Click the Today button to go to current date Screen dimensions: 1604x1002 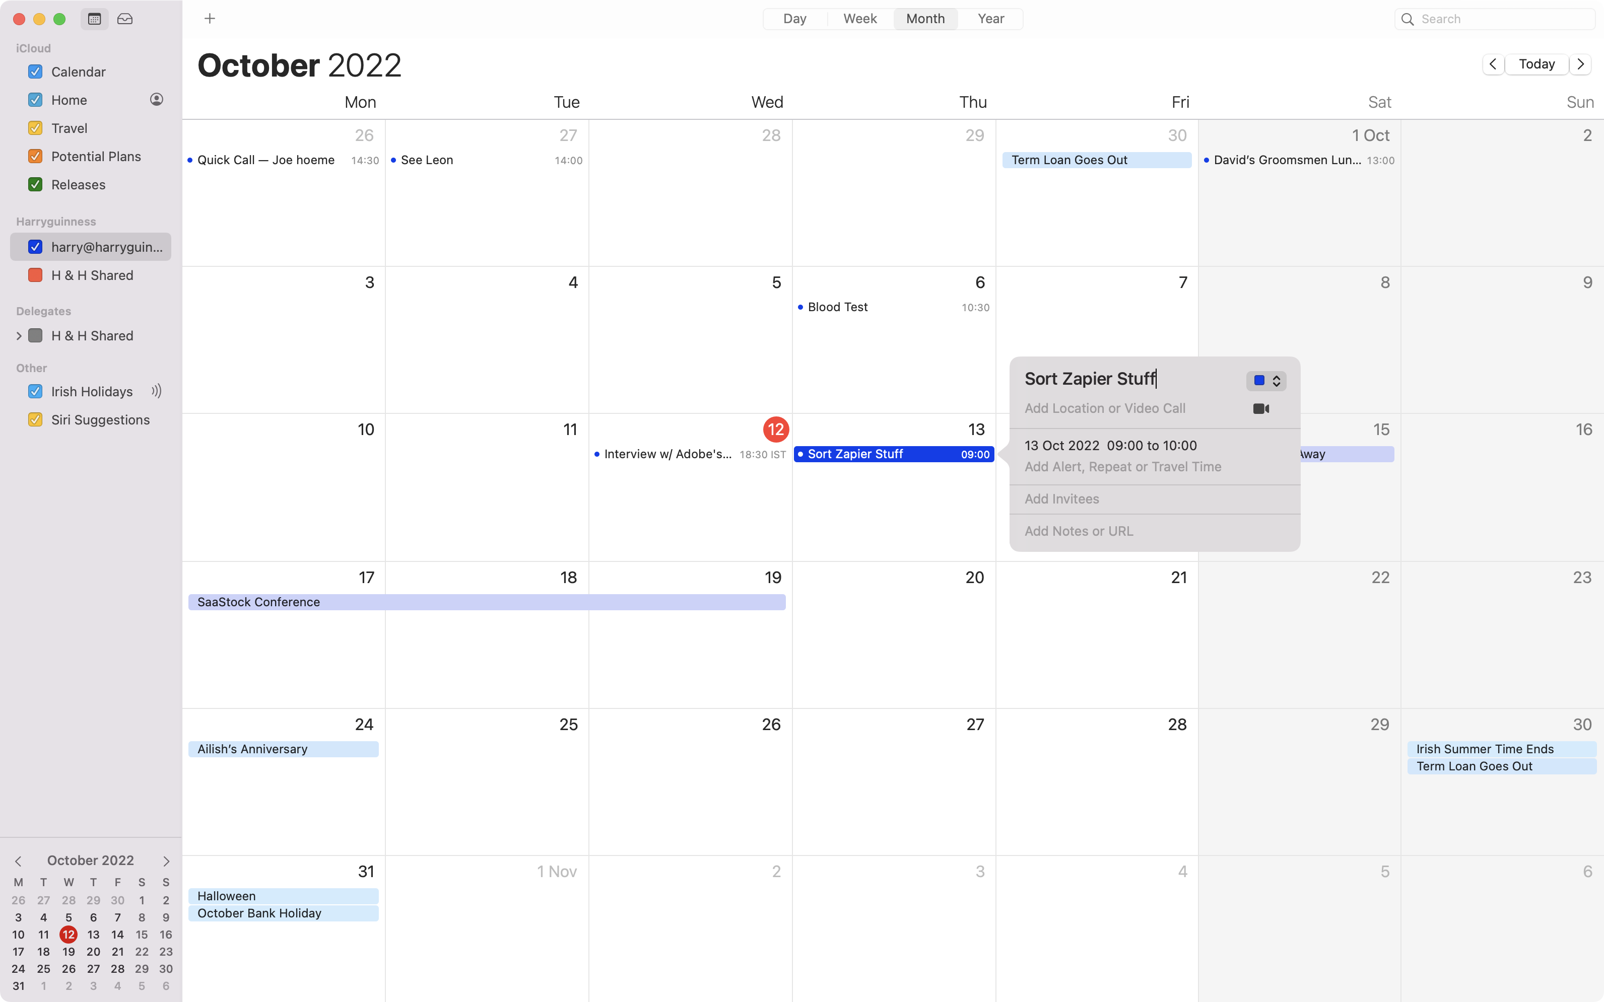coord(1536,64)
